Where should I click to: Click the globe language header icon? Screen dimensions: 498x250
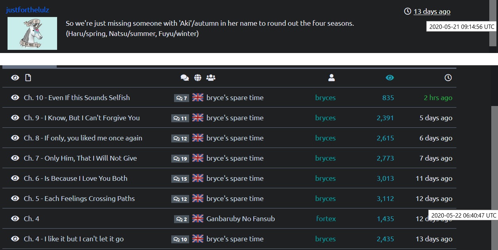click(x=198, y=78)
